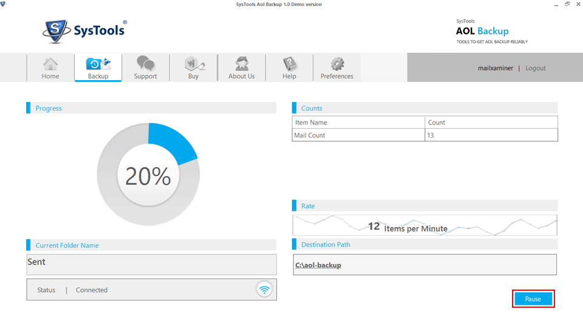
Task: Click the Progress section header
Action: pos(151,108)
